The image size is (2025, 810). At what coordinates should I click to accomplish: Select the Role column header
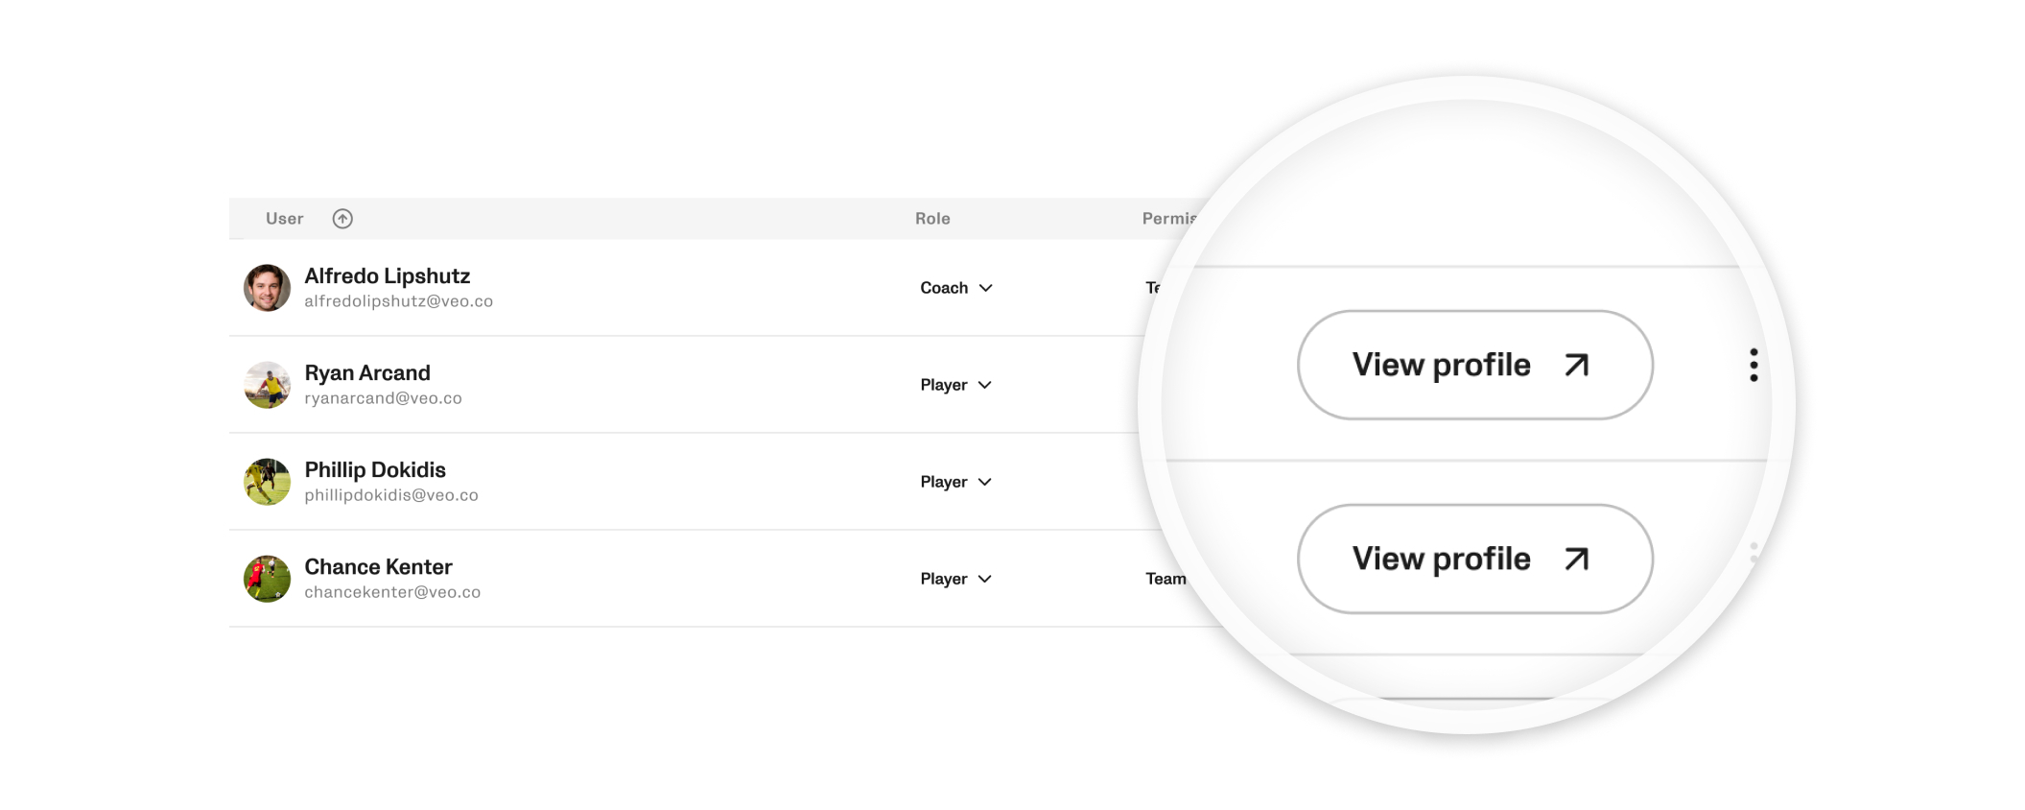[932, 219]
